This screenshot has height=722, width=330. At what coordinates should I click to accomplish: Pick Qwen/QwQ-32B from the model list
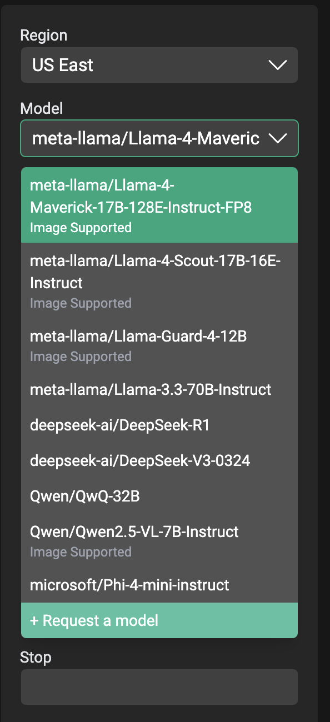[159, 496]
